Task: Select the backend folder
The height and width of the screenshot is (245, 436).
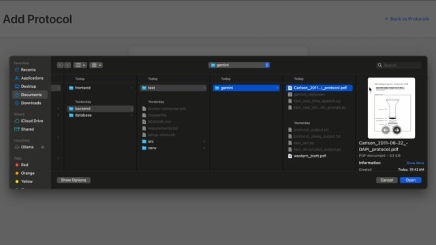Action: pos(101,109)
